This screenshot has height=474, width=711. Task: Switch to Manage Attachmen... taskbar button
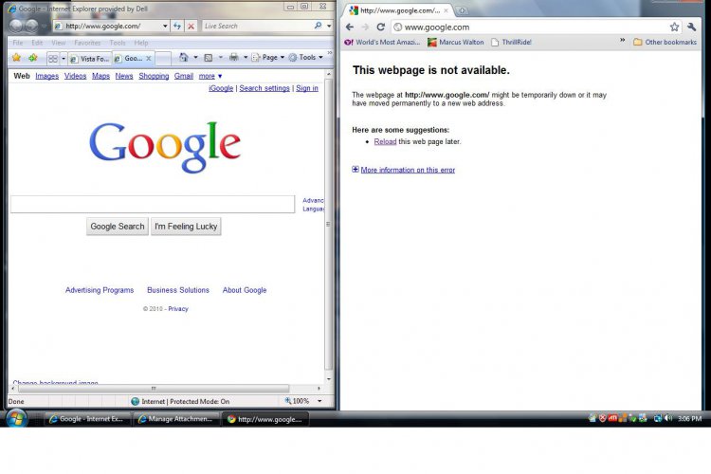[175, 419]
